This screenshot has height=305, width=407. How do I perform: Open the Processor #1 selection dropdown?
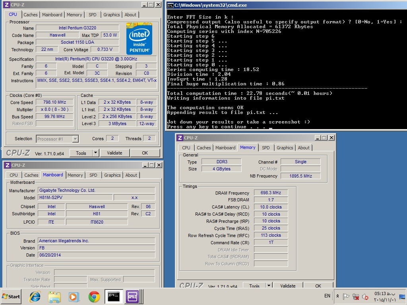(75, 139)
